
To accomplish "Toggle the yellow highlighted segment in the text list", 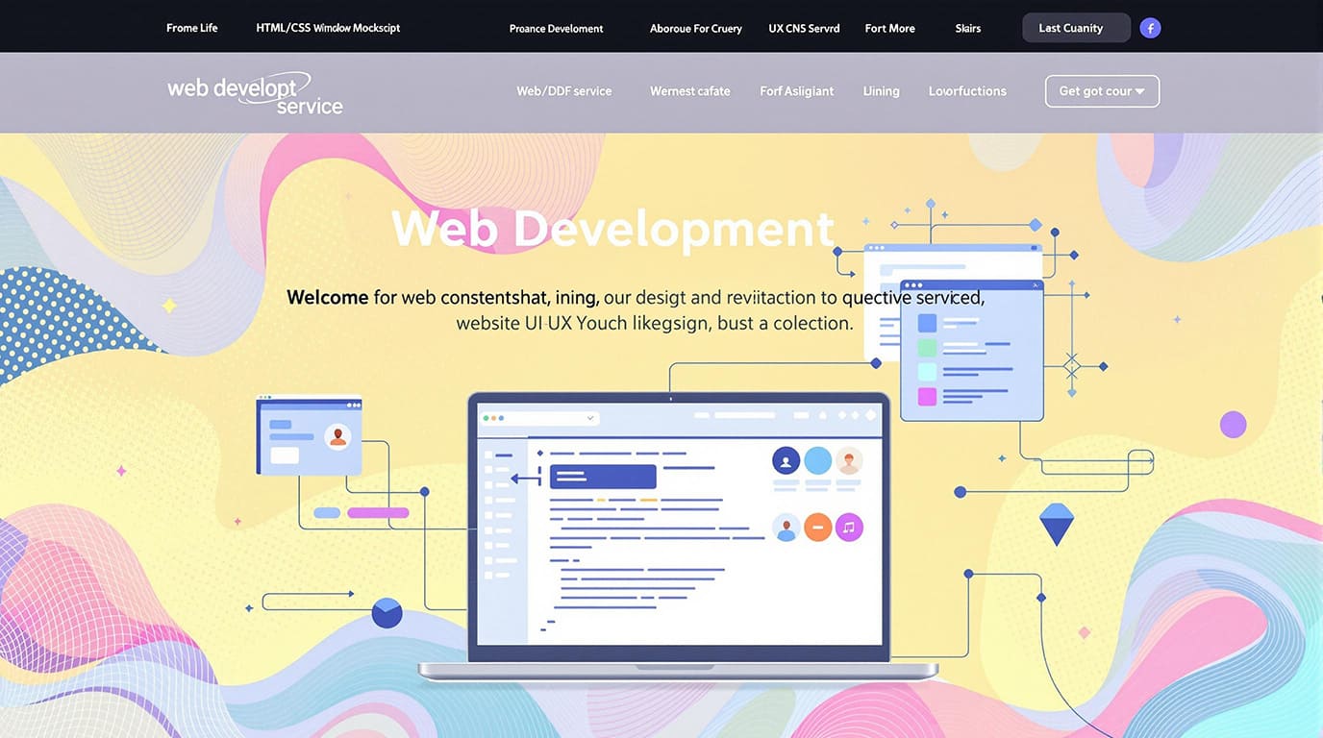I will tap(648, 499).
